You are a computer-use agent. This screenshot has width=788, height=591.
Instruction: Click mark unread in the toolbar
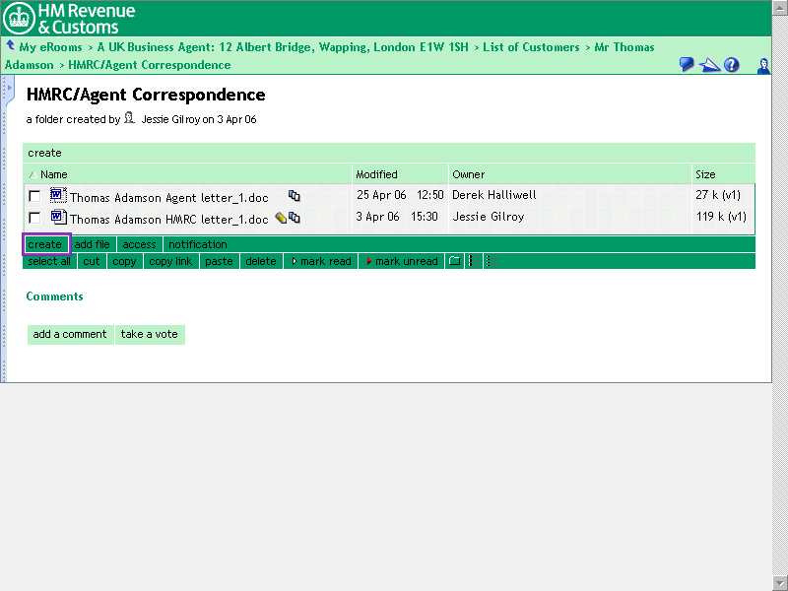[x=402, y=261]
